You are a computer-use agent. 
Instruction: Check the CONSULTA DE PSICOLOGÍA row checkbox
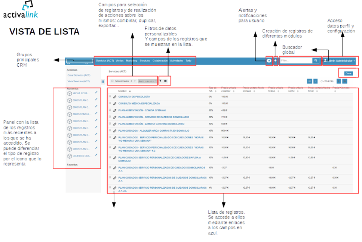[110, 96]
